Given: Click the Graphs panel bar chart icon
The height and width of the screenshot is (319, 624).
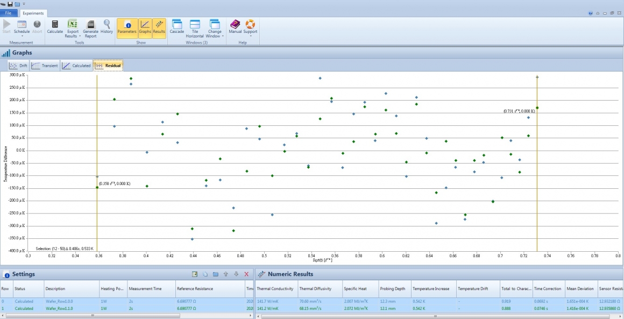Looking at the screenshot, I should pos(6,53).
